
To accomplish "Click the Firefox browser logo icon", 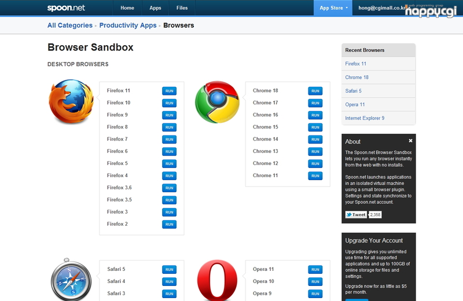I will [71, 101].
